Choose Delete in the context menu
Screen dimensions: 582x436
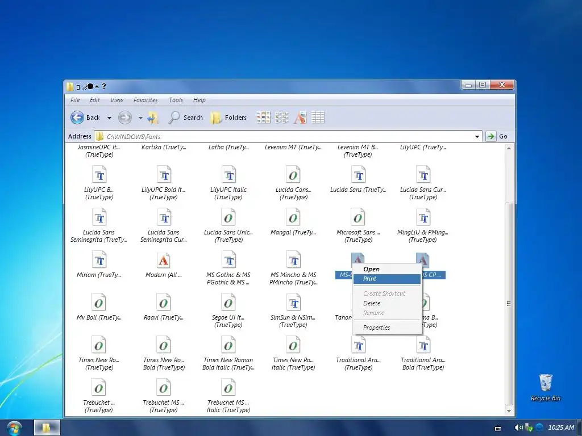(386, 303)
